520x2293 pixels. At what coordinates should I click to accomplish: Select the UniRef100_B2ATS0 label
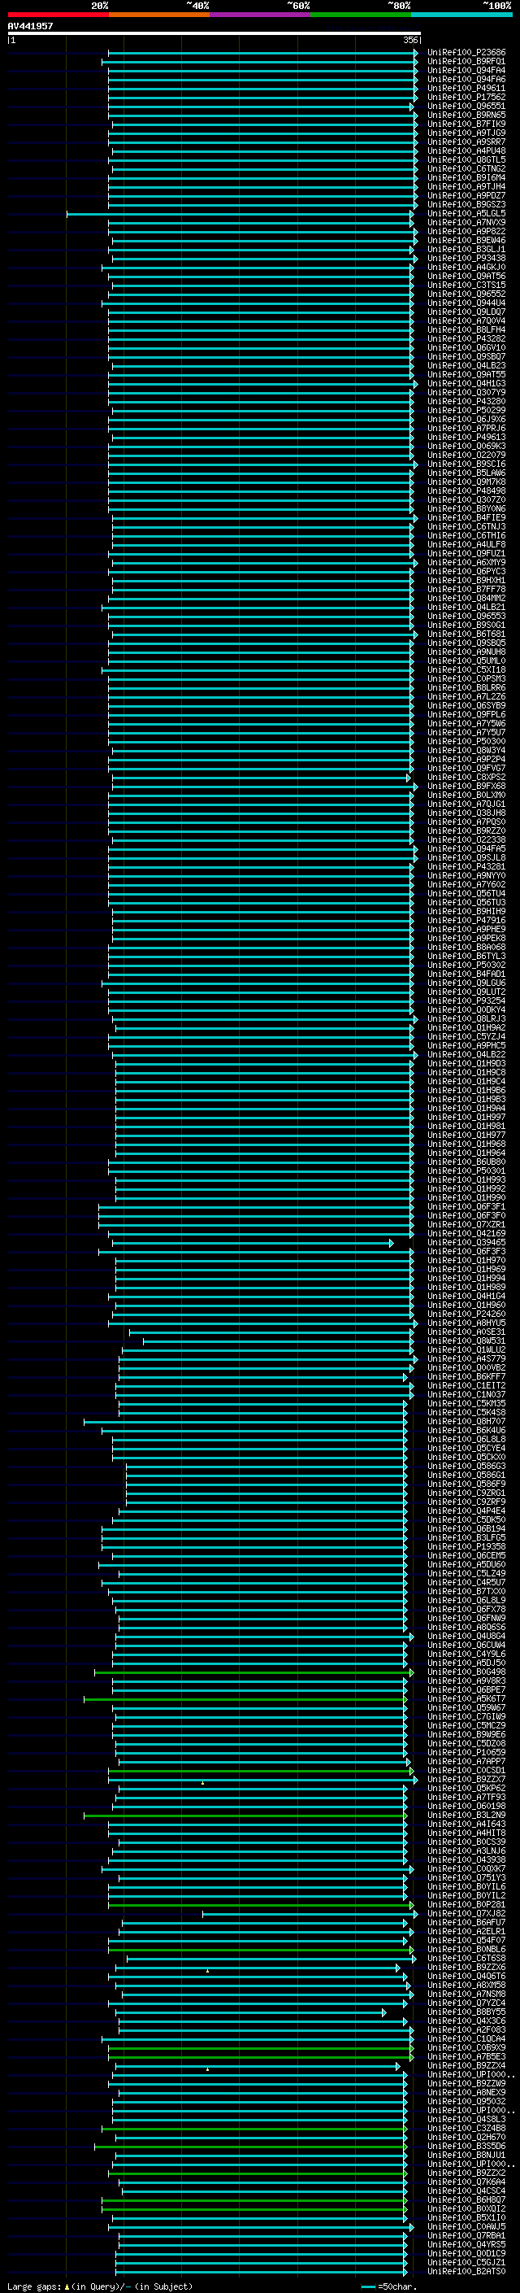click(x=466, y=2272)
